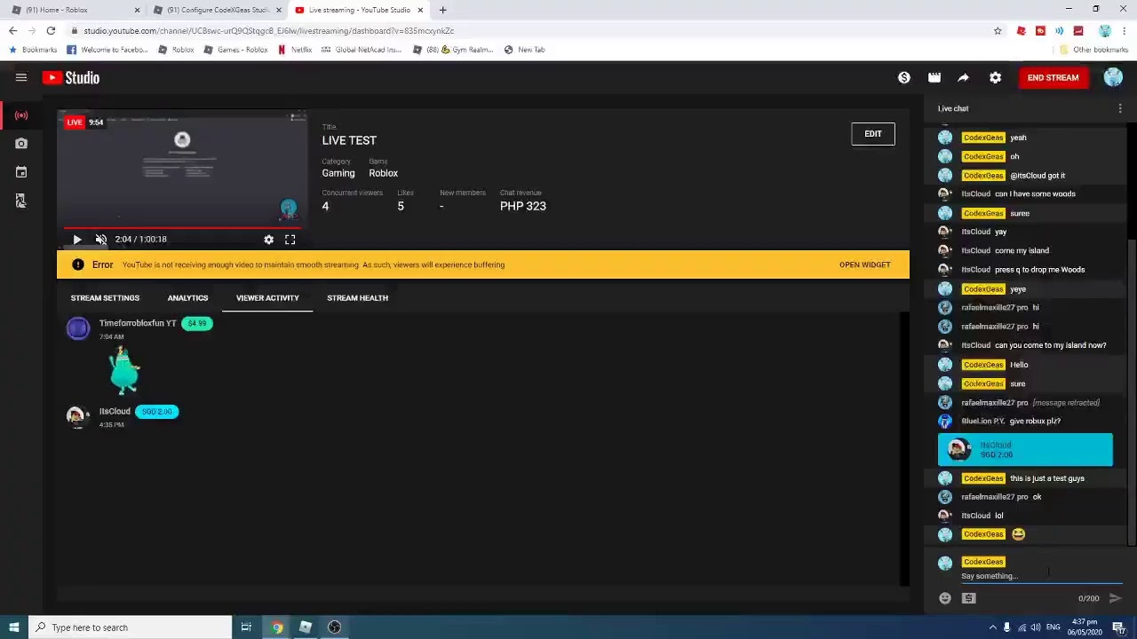Open Chrome three-dot menu
The width and height of the screenshot is (1137, 639).
click(x=1125, y=31)
